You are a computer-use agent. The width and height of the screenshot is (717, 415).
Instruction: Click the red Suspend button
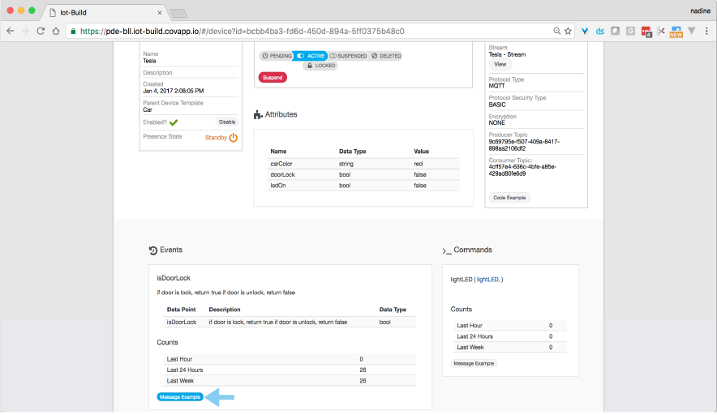(273, 77)
